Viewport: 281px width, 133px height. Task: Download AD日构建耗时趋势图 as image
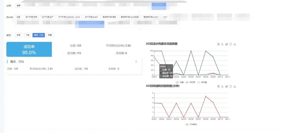pos(235,86)
